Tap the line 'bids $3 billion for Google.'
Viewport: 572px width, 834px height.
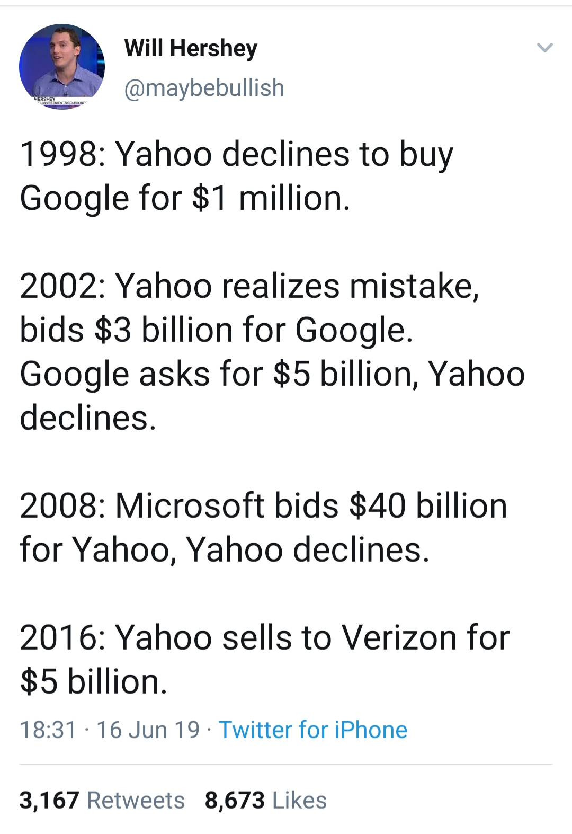[x=216, y=330]
